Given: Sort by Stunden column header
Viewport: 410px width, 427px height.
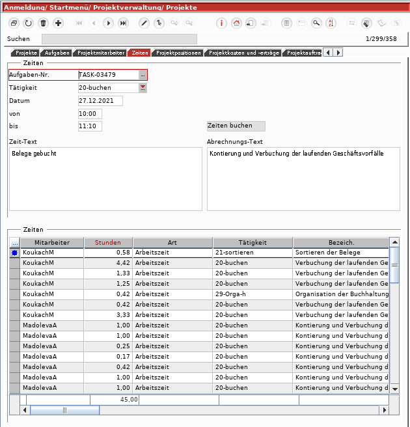Looking at the screenshot, I should pos(108,243).
